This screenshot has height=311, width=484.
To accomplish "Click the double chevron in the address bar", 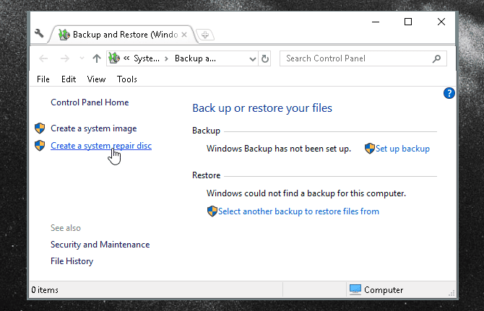I will point(126,58).
